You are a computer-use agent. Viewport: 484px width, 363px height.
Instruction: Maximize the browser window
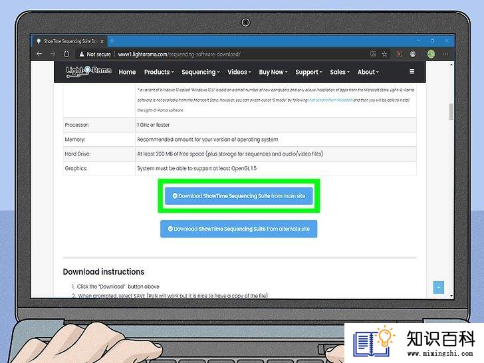[x=432, y=41]
